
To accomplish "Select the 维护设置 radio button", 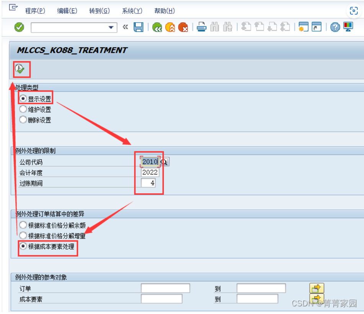I will coord(23,109).
